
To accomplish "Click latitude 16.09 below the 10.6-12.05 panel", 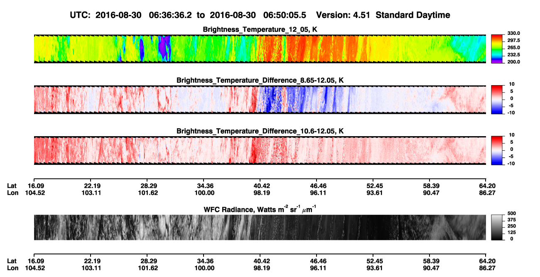I will pos(37,186).
